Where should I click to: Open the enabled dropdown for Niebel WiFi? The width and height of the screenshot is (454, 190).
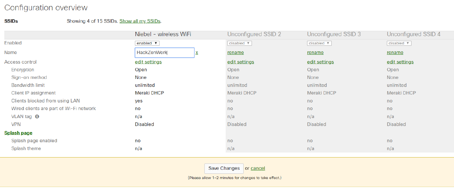point(147,43)
